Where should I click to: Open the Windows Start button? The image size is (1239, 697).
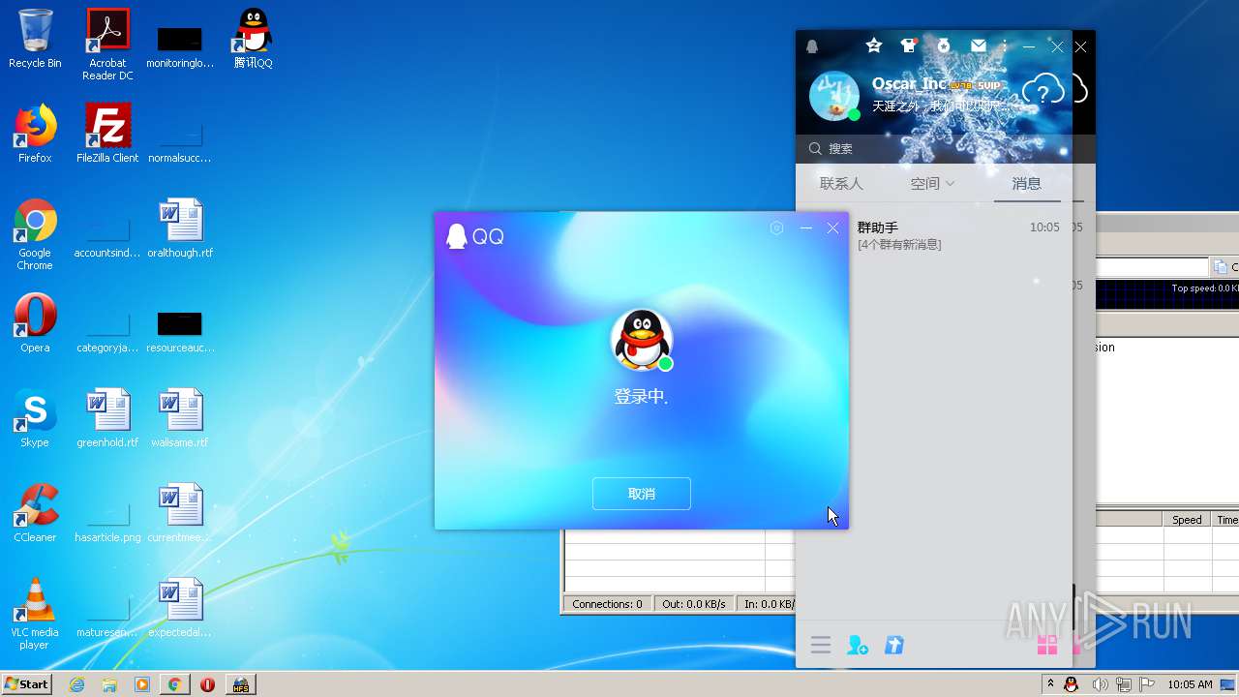tap(26, 683)
